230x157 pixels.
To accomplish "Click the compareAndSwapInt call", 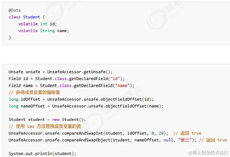I will [89, 133].
